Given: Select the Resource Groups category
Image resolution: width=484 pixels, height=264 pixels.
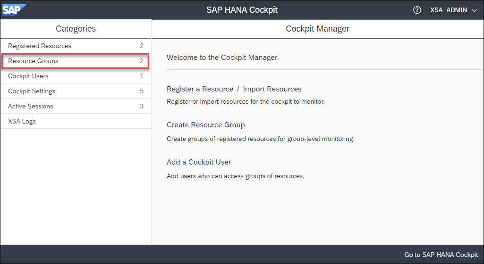Looking at the screenshot, I should click(76, 61).
